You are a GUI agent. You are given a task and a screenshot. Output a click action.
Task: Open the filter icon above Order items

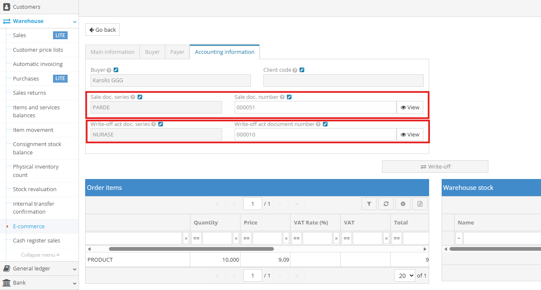point(369,203)
